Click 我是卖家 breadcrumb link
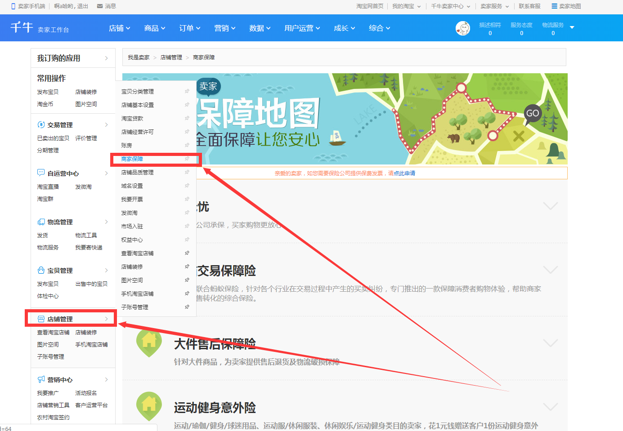This screenshot has height=431, width=623. click(139, 58)
